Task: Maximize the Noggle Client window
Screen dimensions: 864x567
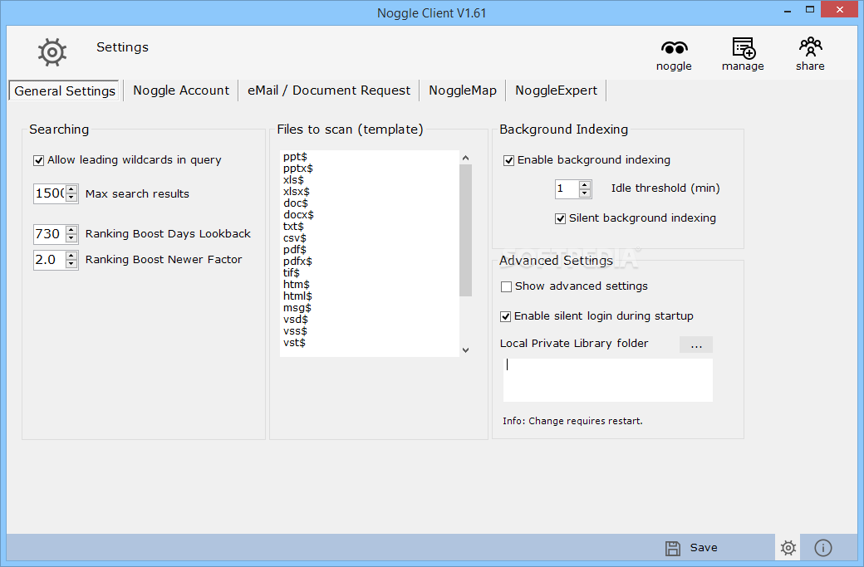Action: click(809, 10)
